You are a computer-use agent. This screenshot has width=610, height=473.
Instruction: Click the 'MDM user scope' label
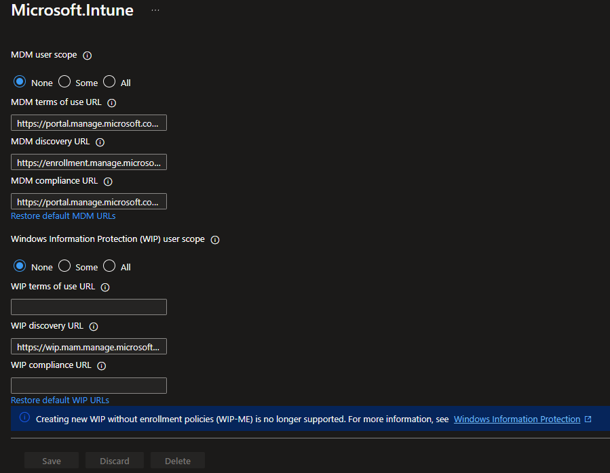point(44,55)
